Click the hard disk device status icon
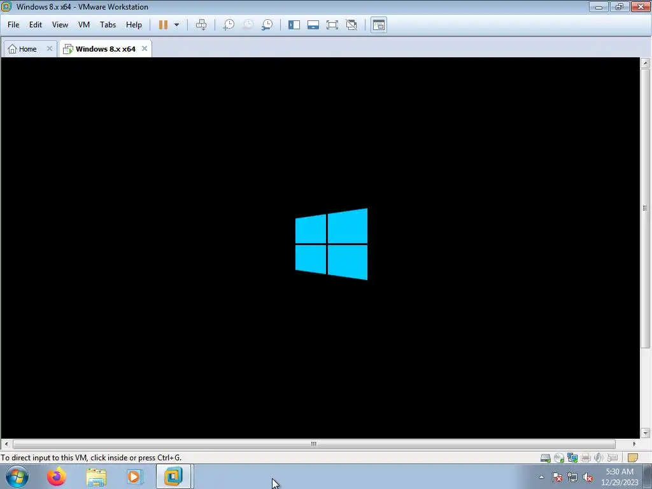The height and width of the screenshot is (489, 652). 545,458
